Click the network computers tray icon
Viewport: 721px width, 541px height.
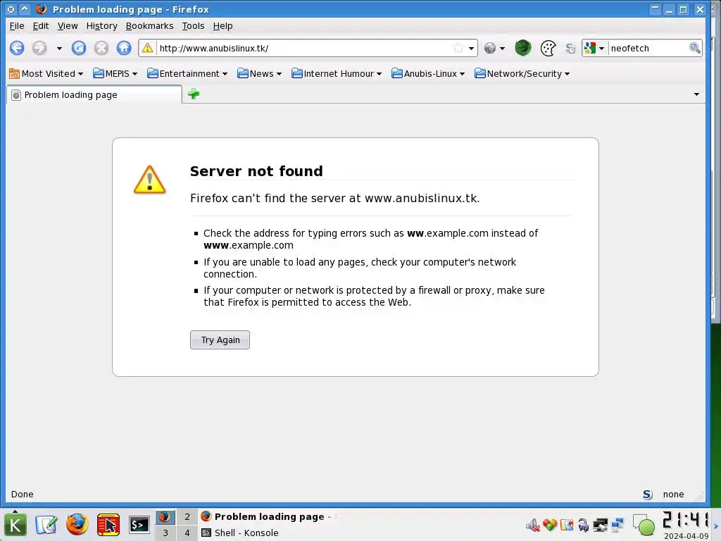coord(617,525)
